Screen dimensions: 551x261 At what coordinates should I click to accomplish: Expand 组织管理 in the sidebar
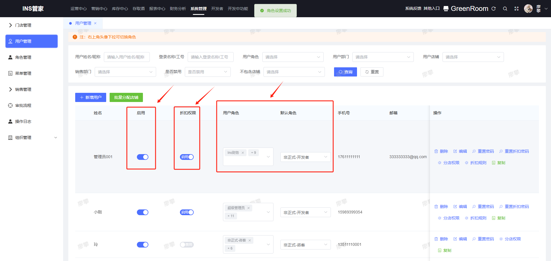pos(32,138)
